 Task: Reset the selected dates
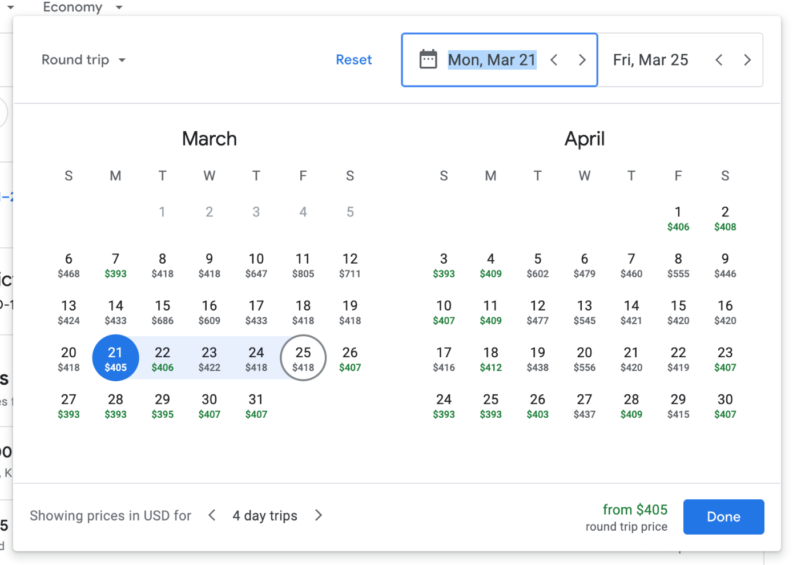click(x=353, y=60)
